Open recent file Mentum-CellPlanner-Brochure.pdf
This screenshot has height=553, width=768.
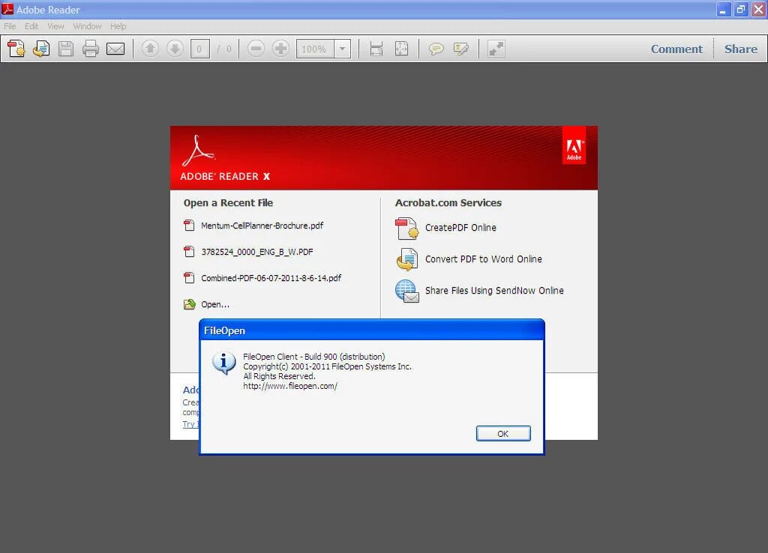[262, 226]
